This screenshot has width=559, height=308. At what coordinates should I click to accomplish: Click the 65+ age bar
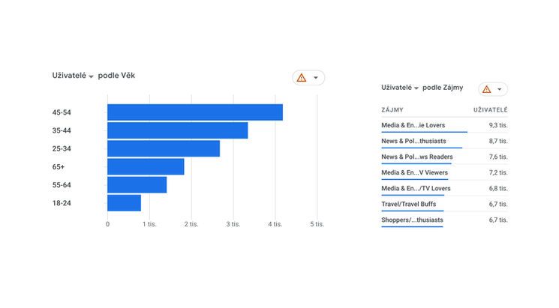click(146, 166)
